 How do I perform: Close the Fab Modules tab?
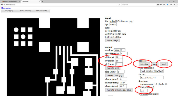(39, 2)
